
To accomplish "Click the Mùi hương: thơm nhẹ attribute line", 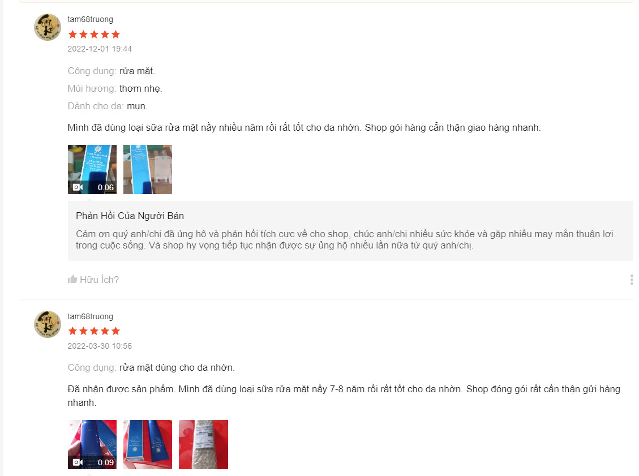I will [115, 88].
